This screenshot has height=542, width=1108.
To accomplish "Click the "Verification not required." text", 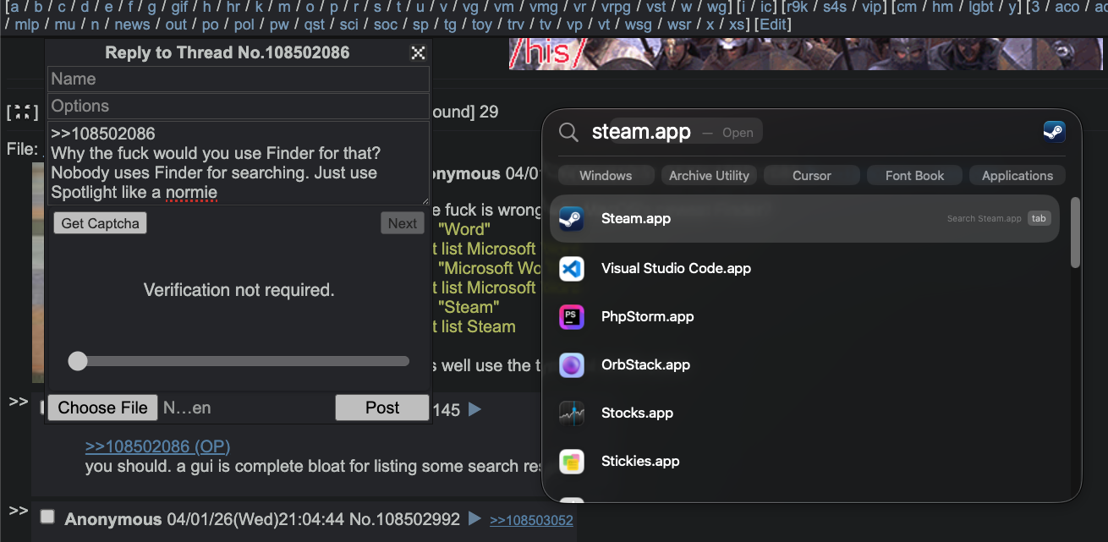I will click(x=239, y=290).
